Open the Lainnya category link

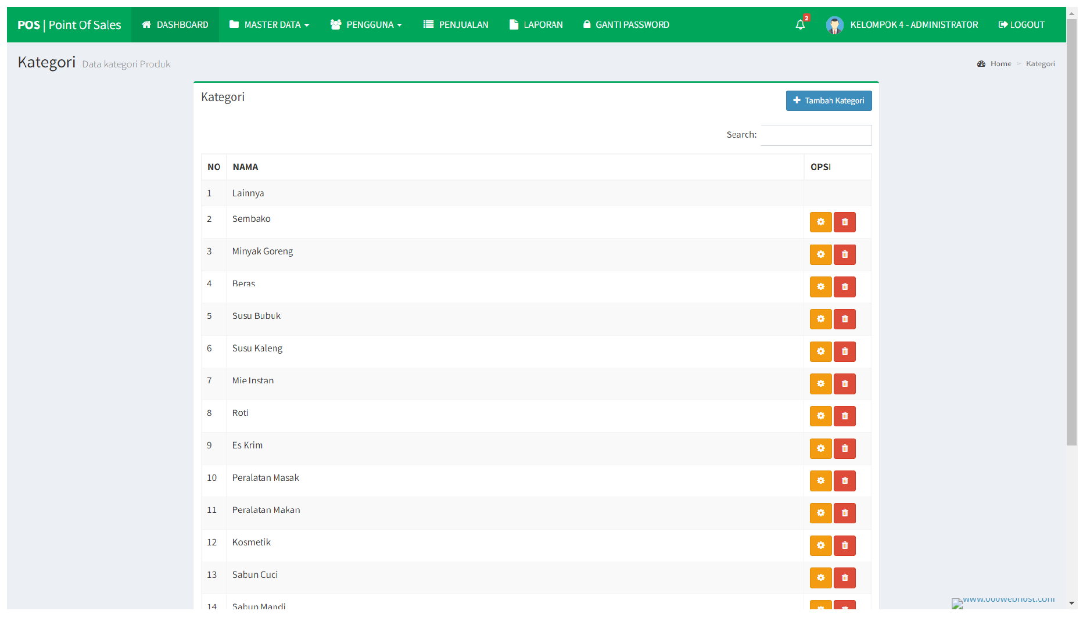point(248,193)
